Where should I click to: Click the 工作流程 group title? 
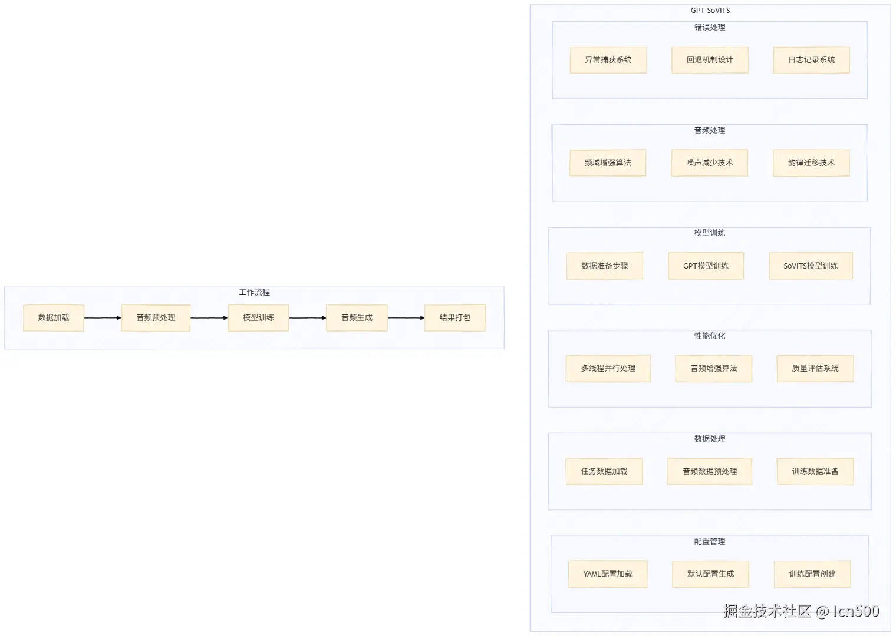pyautogui.click(x=254, y=292)
